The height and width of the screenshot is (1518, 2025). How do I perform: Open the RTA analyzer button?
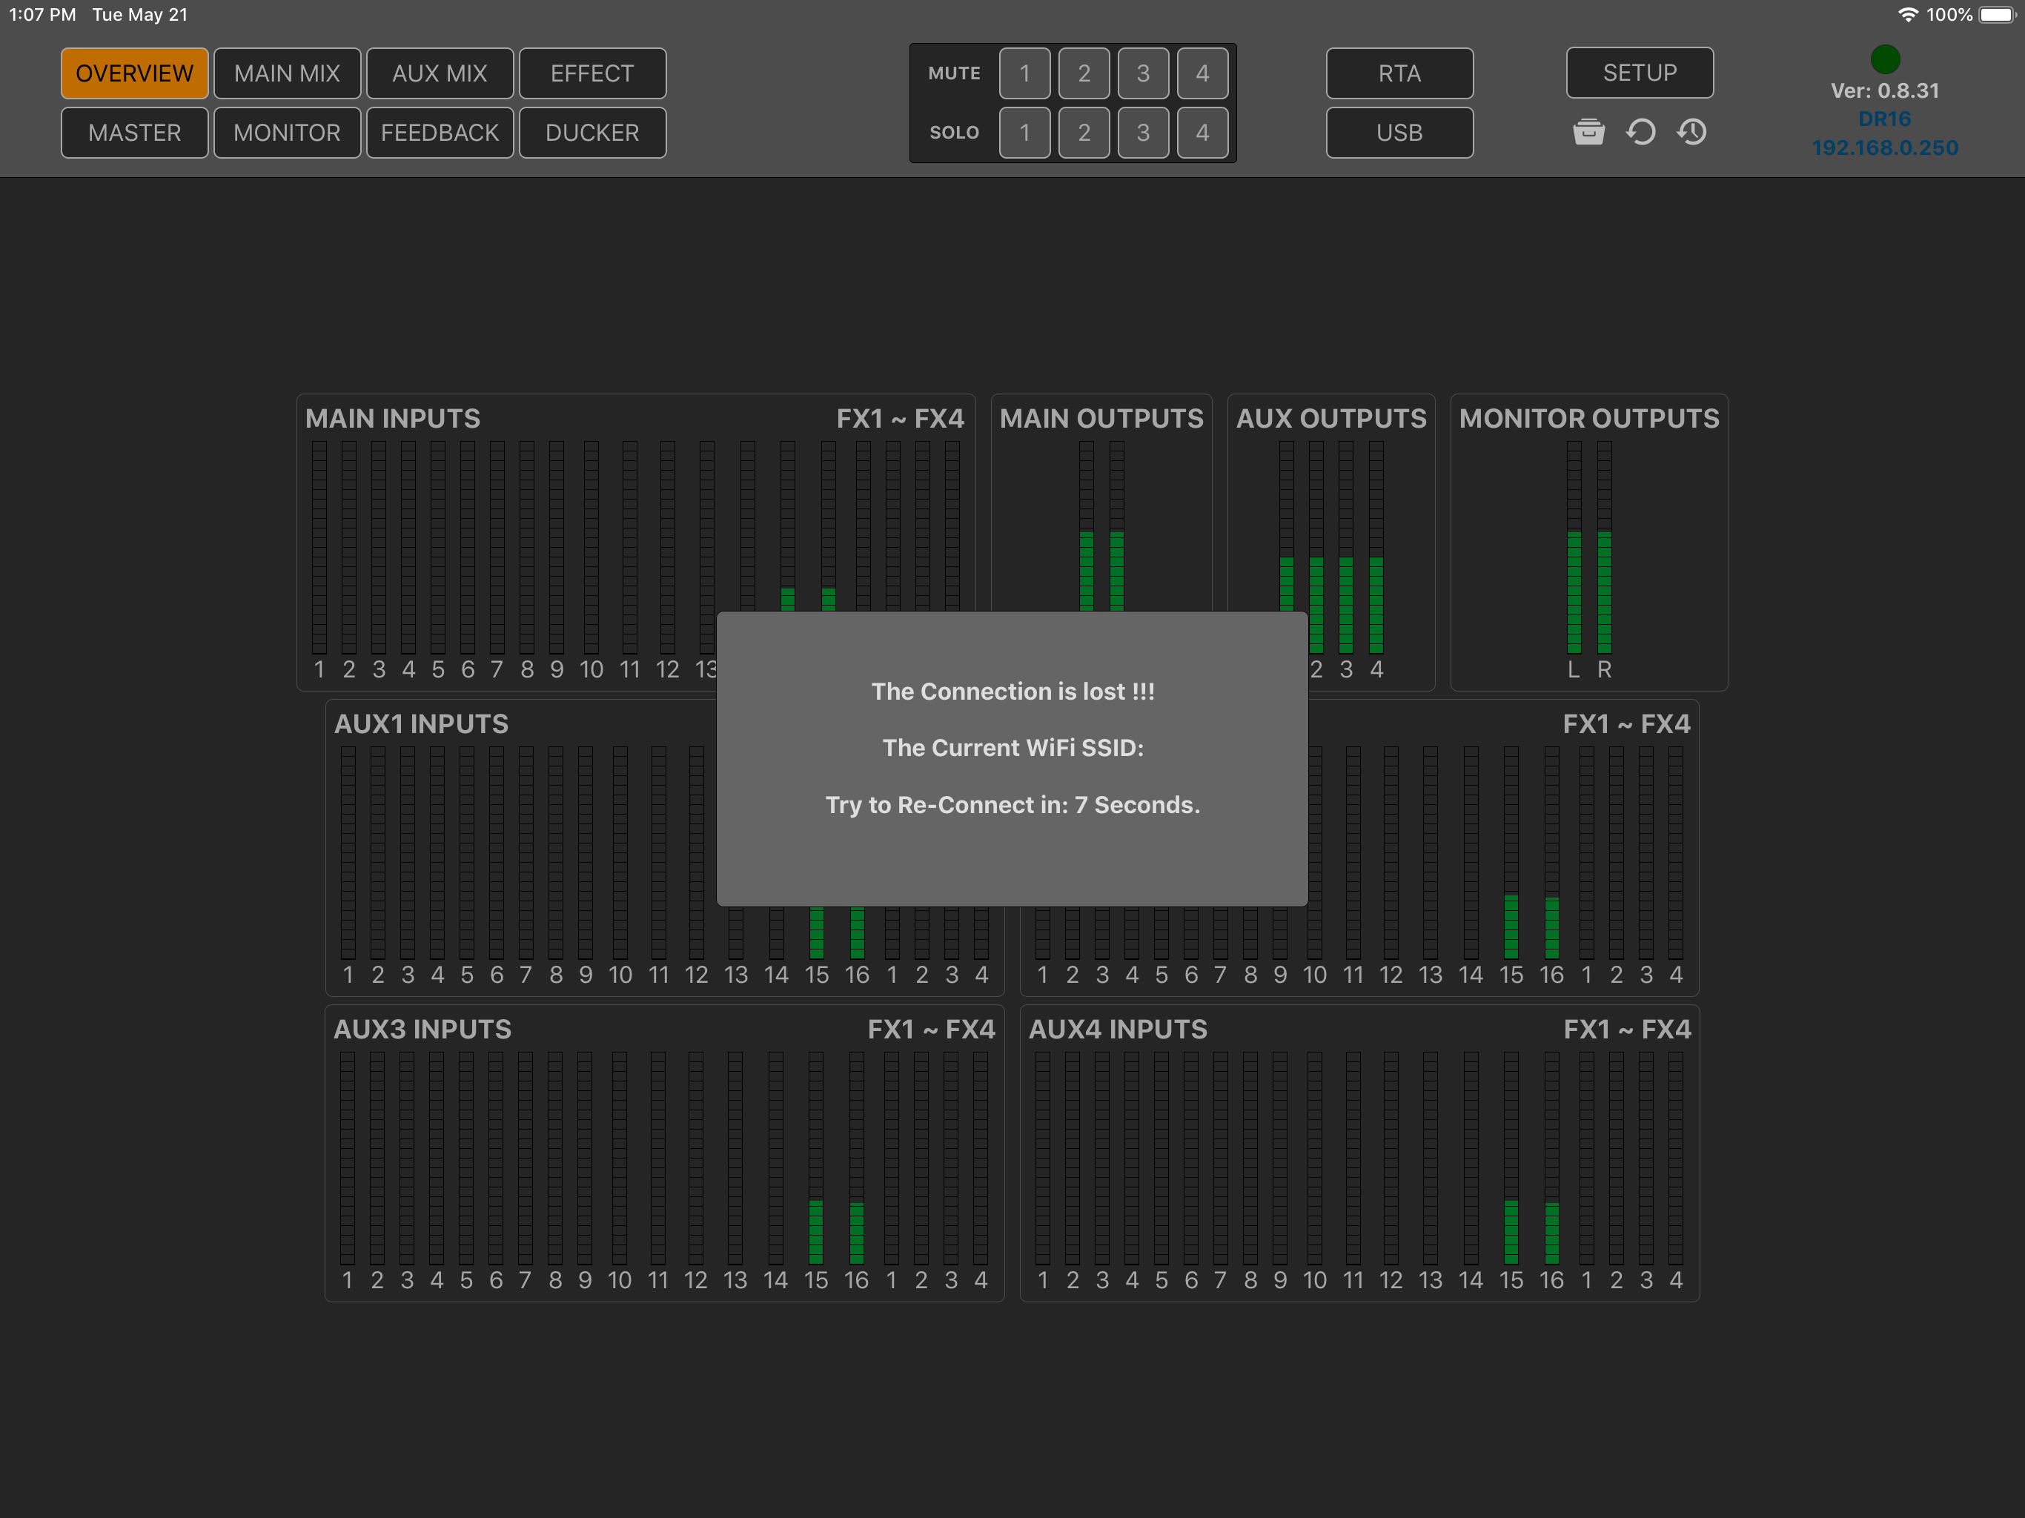(1399, 73)
